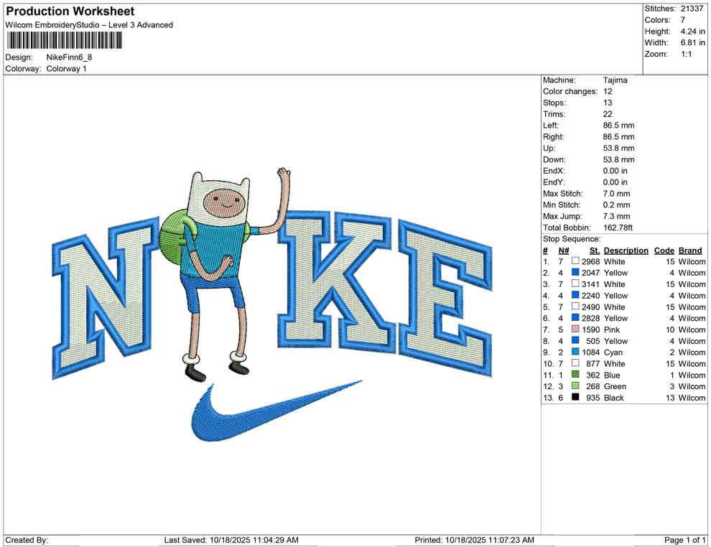Click the Right: label
Image resolution: width=711 pixels, height=547 pixels.
click(x=553, y=137)
